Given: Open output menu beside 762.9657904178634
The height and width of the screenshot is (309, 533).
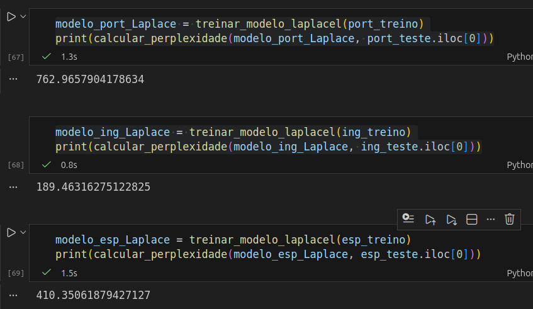Looking at the screenshot, I should click(14, 80).
